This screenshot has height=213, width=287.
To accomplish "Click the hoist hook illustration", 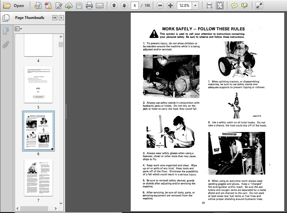I will 236,105.
